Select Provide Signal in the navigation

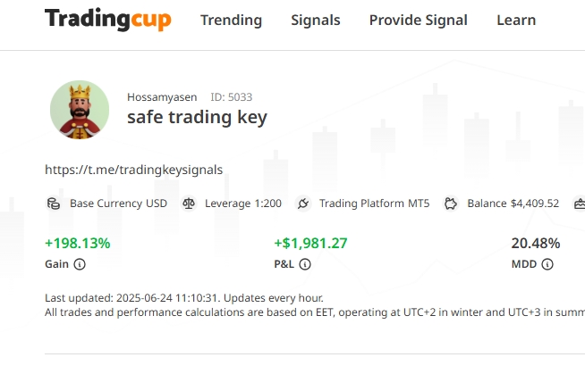pyautogui.click(x=418, y=21)
